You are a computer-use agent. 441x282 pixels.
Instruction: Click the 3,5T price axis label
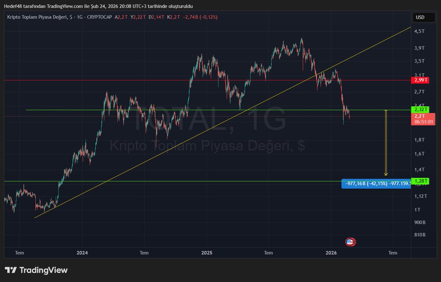pos(420,61)
